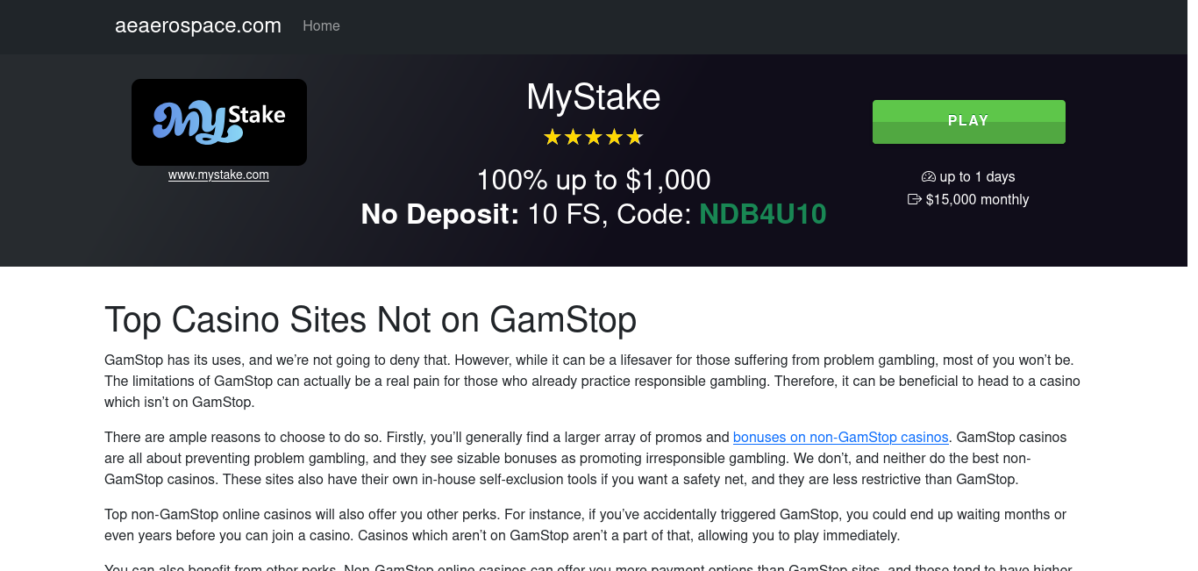Click the withdrawal limit exit icon

point(915,199)
